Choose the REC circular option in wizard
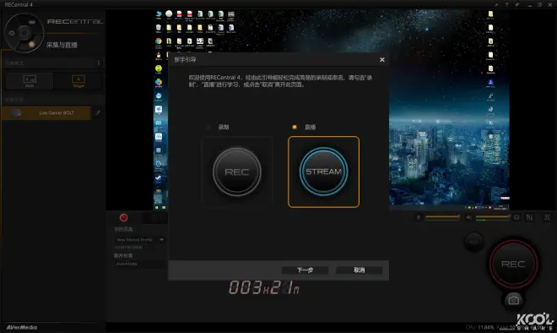This screenshot has height=333, width=557. (x=237, y=172)
